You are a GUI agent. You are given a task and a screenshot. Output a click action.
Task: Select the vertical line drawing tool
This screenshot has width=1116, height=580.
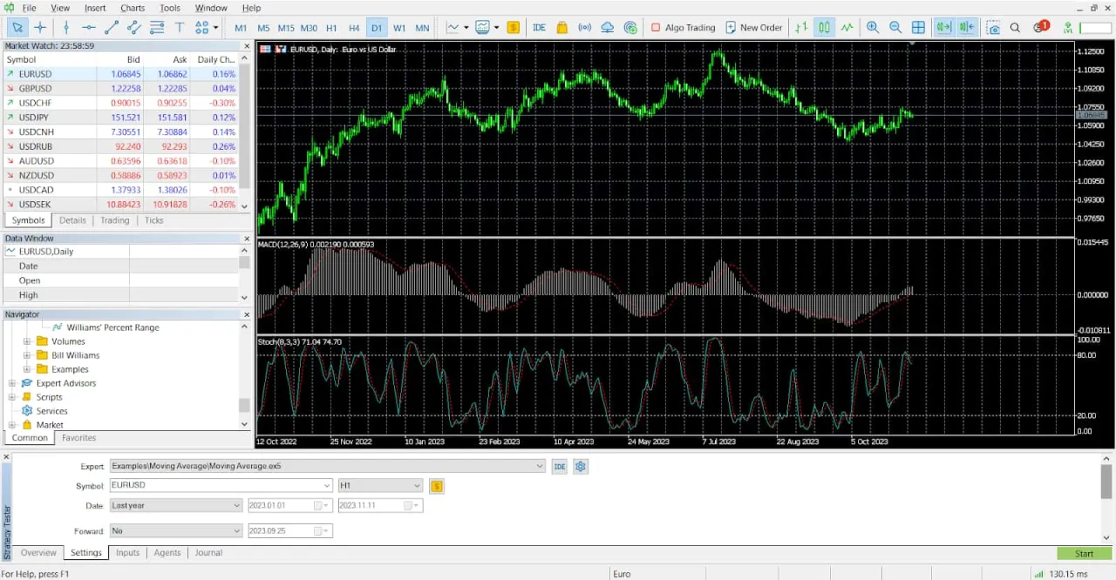pyautogui.click(x=65, y=27)
